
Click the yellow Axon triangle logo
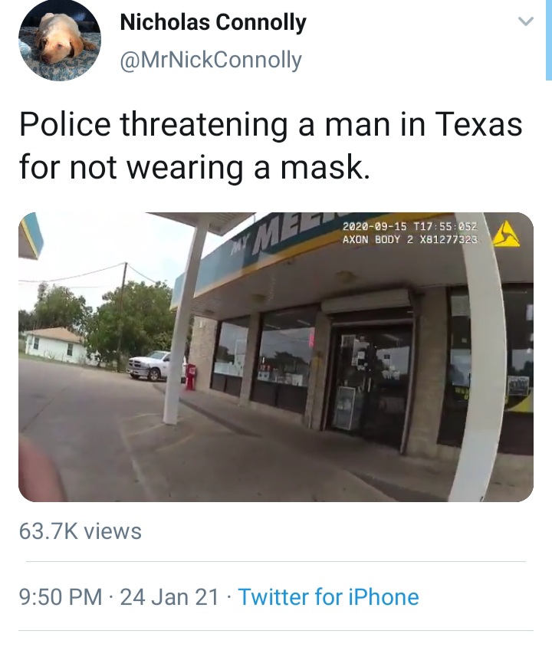coord(506,234)
